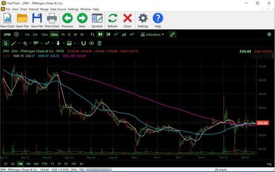This screenshot has width=275, height=172.
Task: Set interval to 15m
Action: [44, 34]
